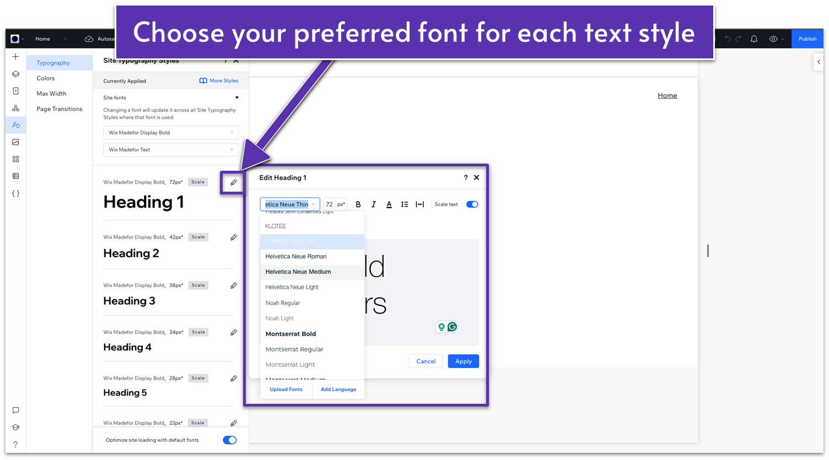Click the Scale tag beside Heading 2
This screenshot has width=829, height=460.
coord(198,237)
